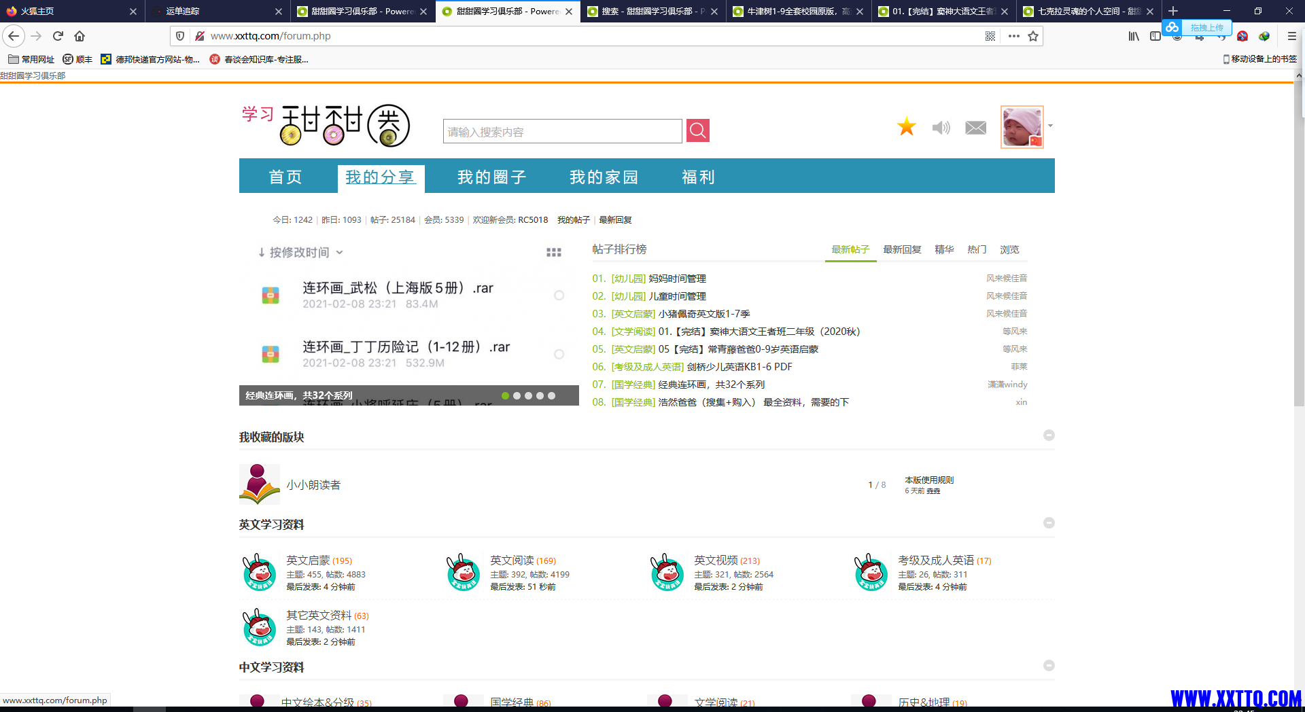Viewport: 1305px width, 712px height.
Task: Go to browser home page icon
Action: (x=80, y=36)
